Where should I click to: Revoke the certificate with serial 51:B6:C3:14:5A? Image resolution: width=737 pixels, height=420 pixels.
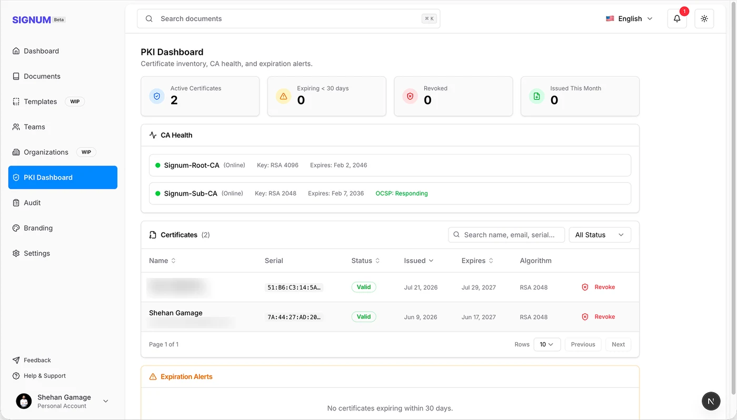pos(599,287)
